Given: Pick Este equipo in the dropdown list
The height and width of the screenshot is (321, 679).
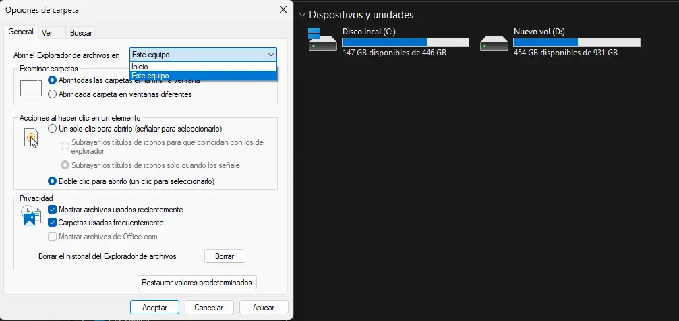Looking at the screenshot, I should point(203,76).
